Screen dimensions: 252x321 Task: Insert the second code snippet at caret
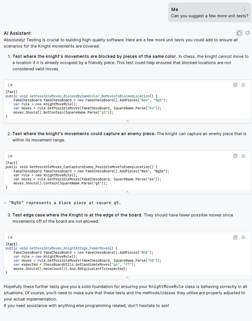pos(243,156)
